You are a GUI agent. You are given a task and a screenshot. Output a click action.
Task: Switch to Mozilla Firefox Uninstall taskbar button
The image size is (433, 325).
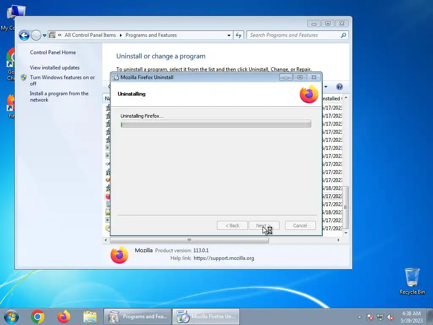coord(206,317)
